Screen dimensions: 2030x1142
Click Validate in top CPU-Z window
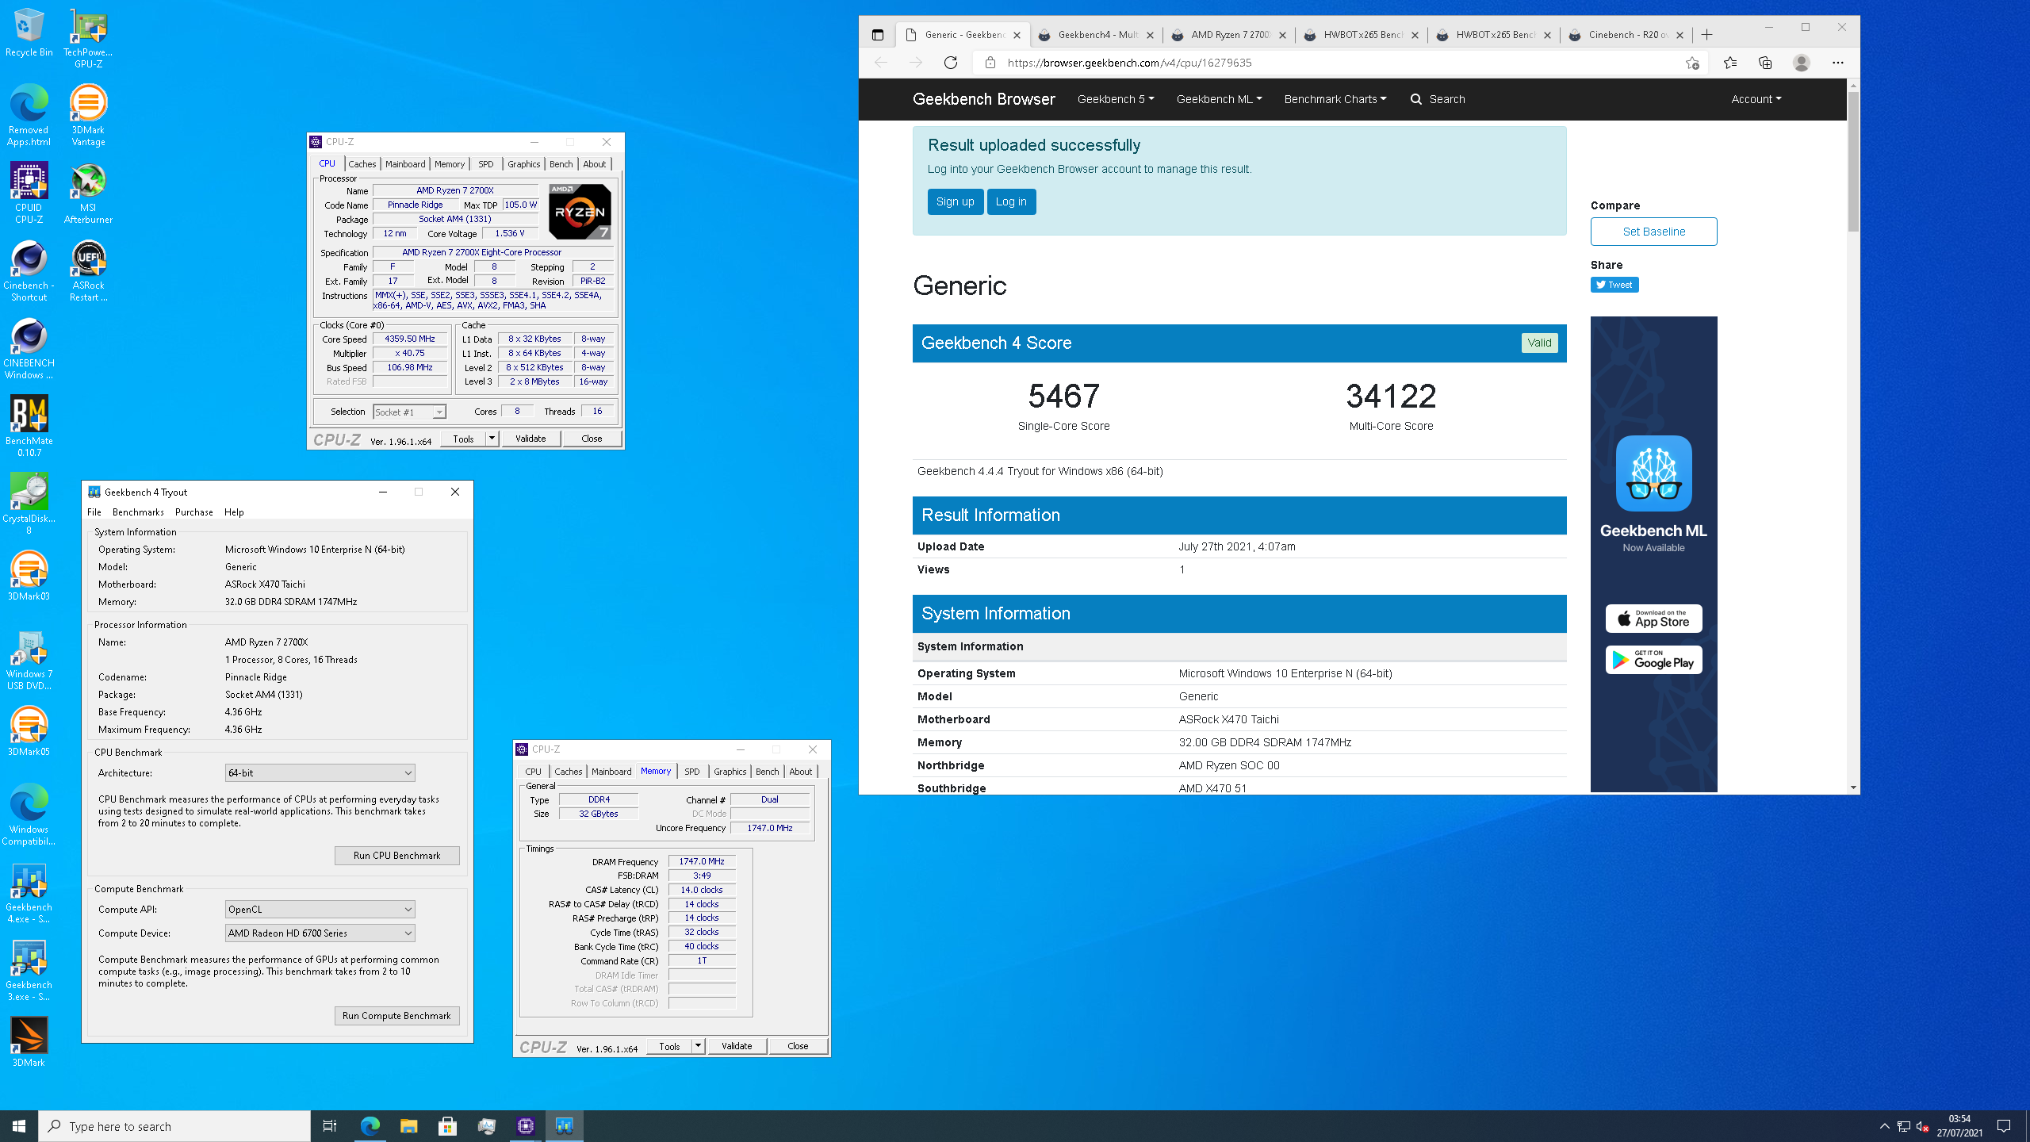[x=530, y=438]
